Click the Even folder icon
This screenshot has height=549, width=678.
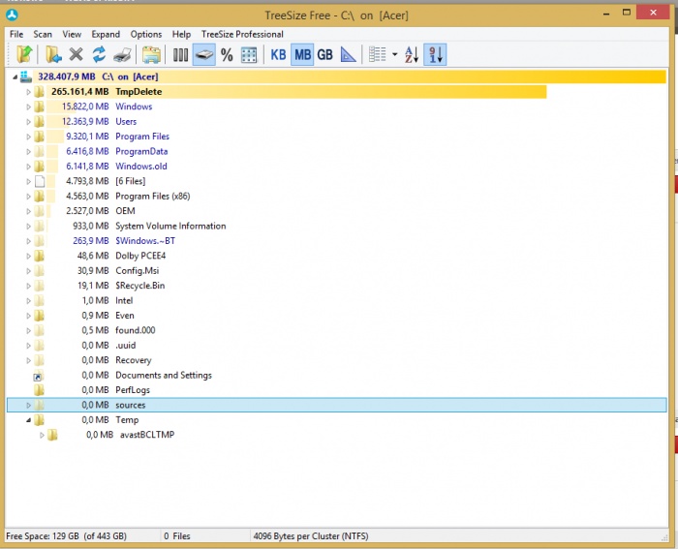coord(40,316)
